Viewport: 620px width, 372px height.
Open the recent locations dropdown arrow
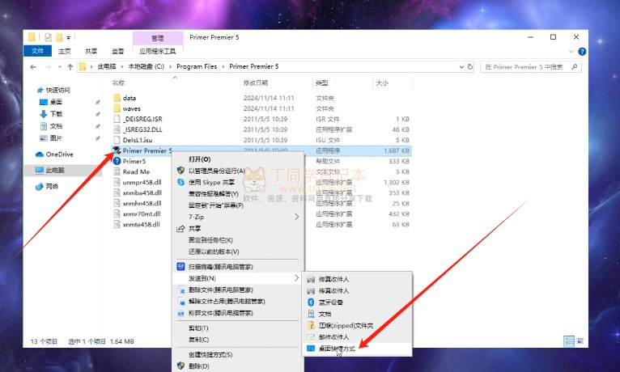pos(60,67)
